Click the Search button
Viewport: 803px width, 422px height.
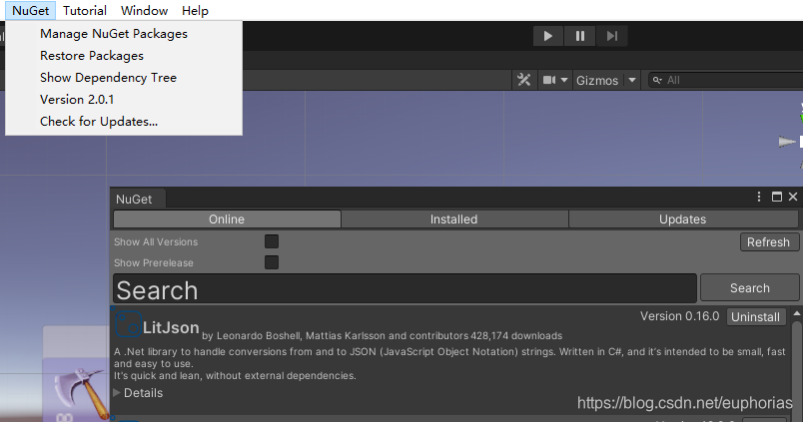coord(750,288)
